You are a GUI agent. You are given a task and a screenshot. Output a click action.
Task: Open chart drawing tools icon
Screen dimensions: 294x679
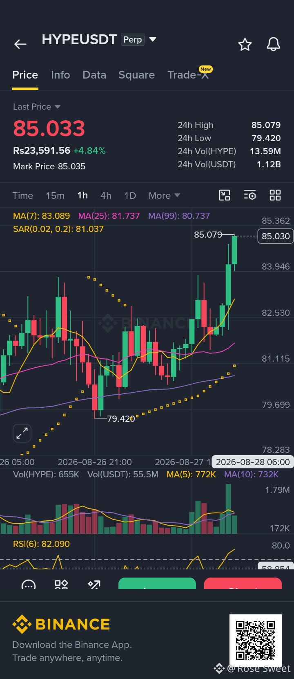point(225,195)
